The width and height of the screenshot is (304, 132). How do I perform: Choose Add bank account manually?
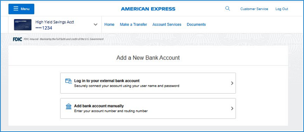click(x=99, y=106)
